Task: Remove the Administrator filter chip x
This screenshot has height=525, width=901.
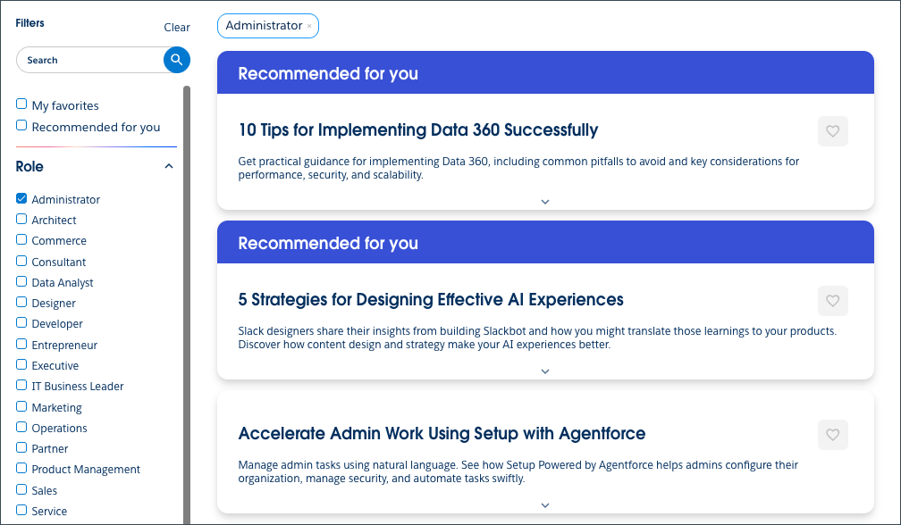Action: tap(309, 27)
